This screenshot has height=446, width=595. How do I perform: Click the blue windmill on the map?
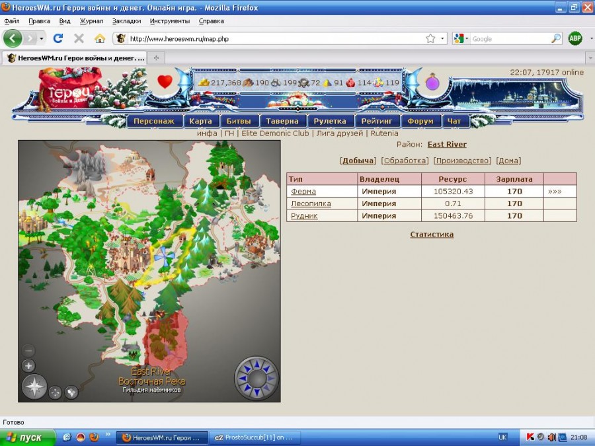point(165,257)
